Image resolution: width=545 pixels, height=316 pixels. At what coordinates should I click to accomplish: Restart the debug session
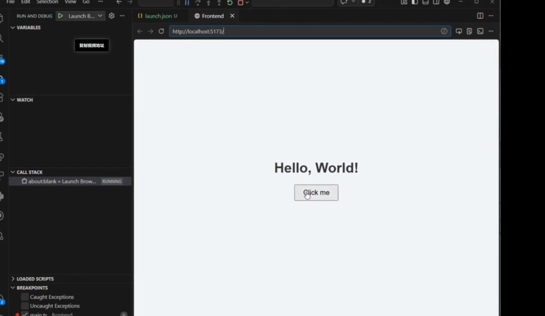click(229, 3)
